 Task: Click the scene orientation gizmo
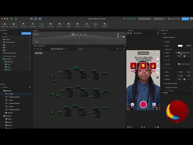(118, 35)
